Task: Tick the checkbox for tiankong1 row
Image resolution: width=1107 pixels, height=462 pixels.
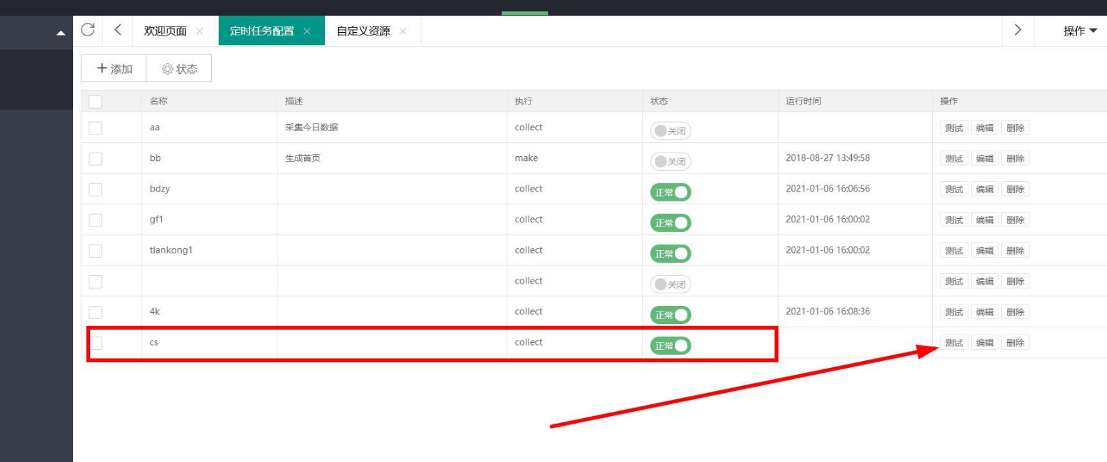Action: pyautogui.click(x=96, y=251)
